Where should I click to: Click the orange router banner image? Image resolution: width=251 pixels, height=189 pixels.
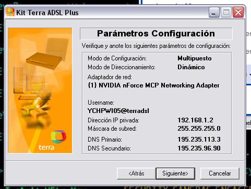point(40,90)
